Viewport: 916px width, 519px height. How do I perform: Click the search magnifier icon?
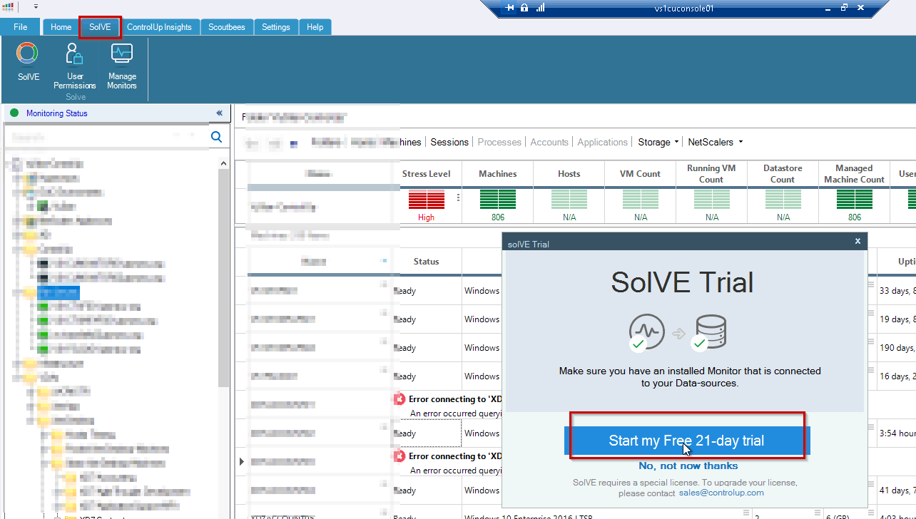pos(217,137)
